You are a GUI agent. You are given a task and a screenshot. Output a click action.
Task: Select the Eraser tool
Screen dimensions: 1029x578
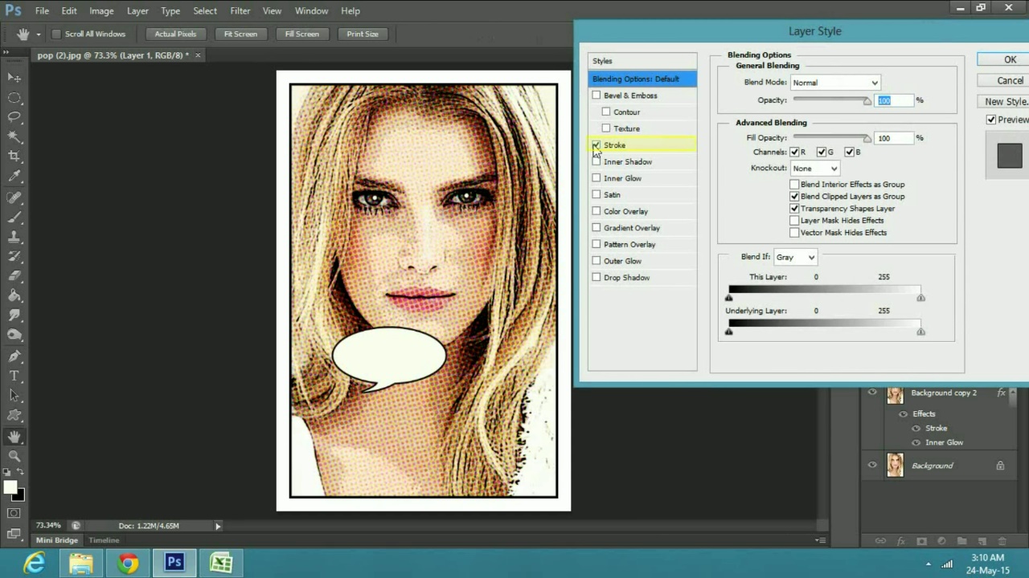pos(14,277)
